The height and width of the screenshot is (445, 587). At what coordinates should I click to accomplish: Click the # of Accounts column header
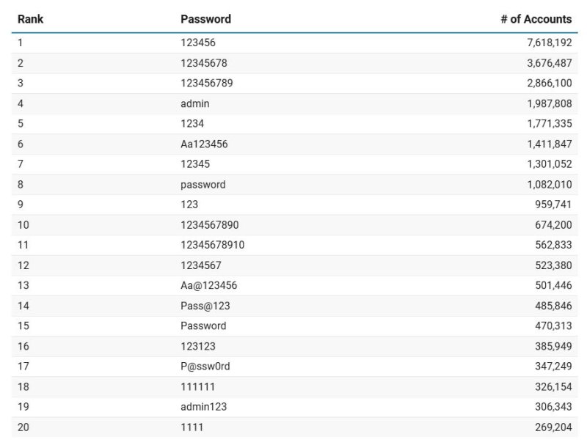(x=536, y=19)
